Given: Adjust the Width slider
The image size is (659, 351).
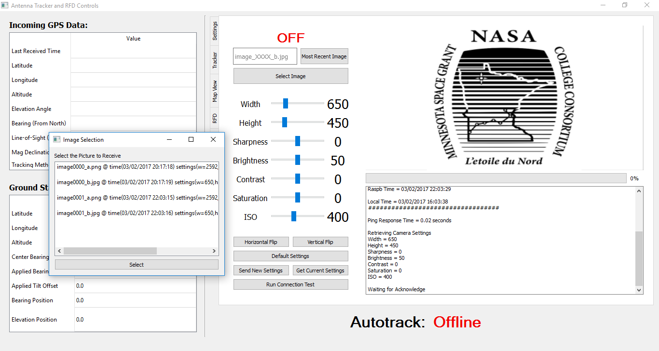Looking at the screenshot, I should coord(298,103).
